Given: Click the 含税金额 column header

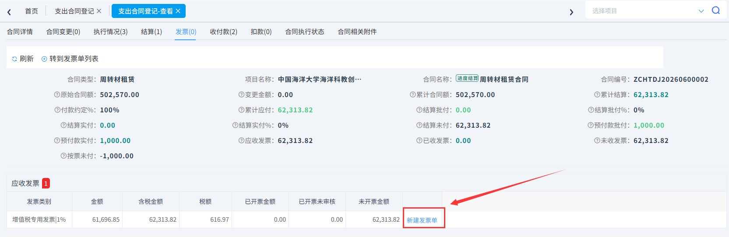Looking at the screenshot, I should point(151,202).
